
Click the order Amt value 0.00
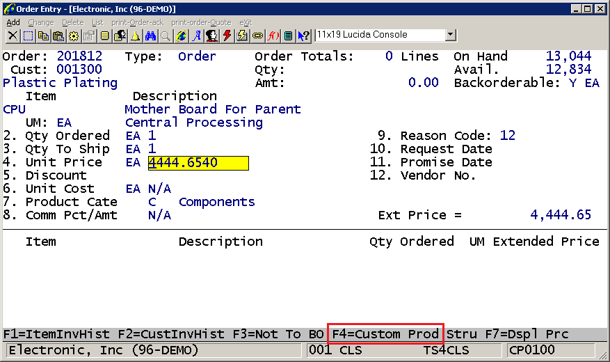pyautogui.click(x=424, y=83)
